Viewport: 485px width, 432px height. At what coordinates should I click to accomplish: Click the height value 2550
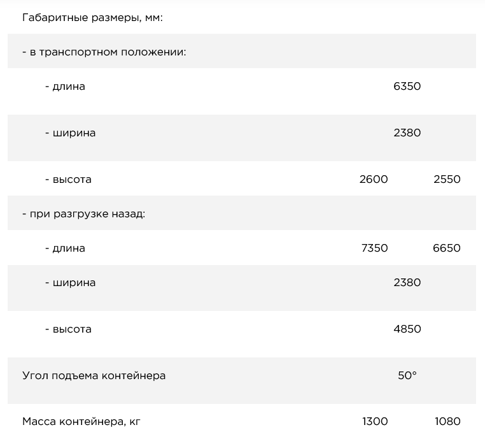[447, 179]
